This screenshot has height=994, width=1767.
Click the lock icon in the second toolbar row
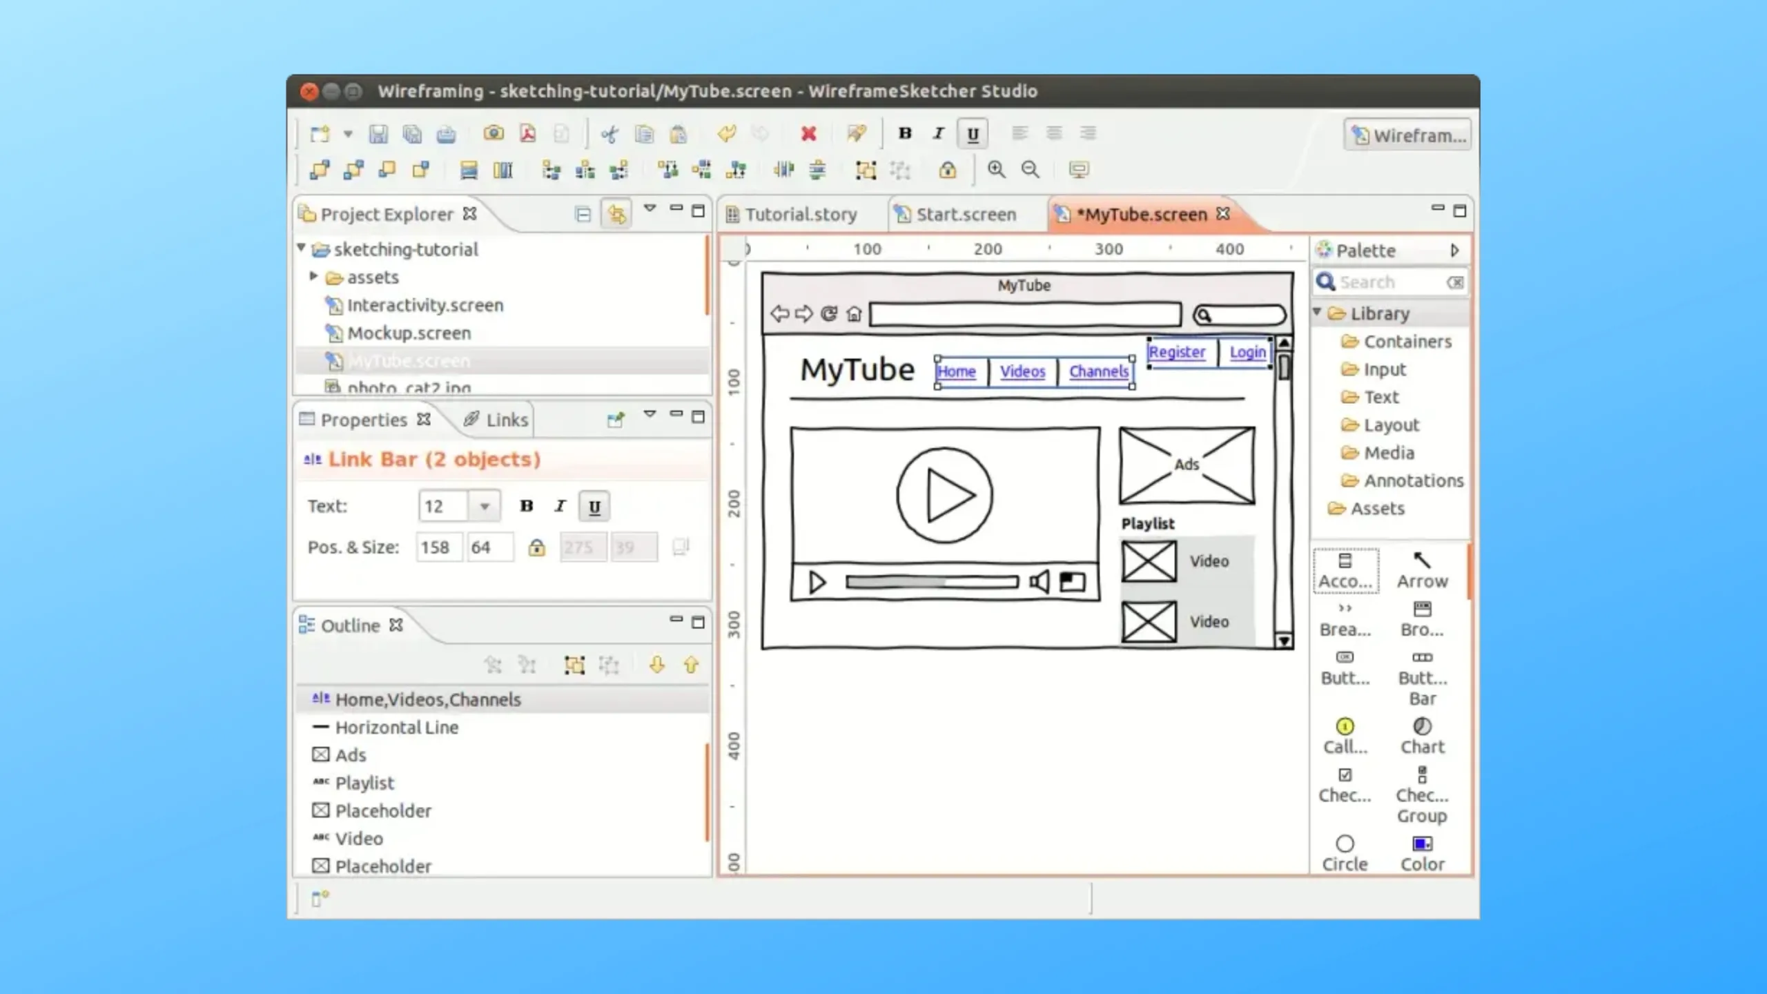pyautogui.click(x=948, y=170)
